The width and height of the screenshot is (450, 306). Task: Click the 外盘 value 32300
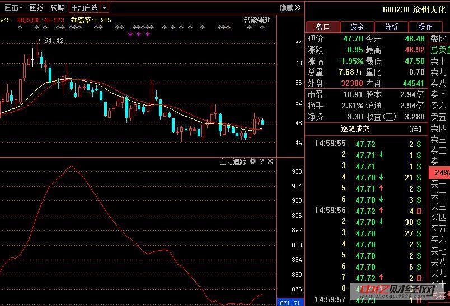[x=352, y=83]
